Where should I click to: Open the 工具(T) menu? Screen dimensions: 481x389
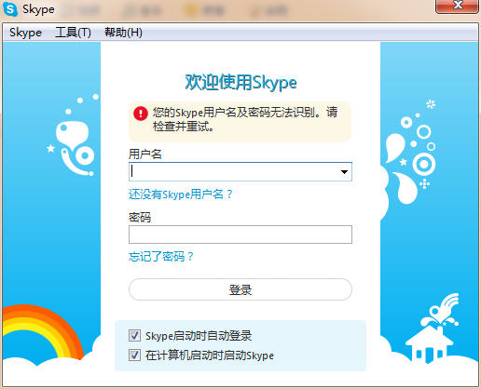73,33
